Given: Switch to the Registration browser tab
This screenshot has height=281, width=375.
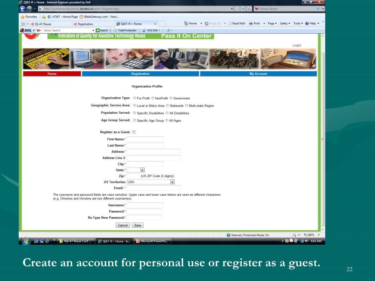Looking at the screenshot, I should click(93, 24).
